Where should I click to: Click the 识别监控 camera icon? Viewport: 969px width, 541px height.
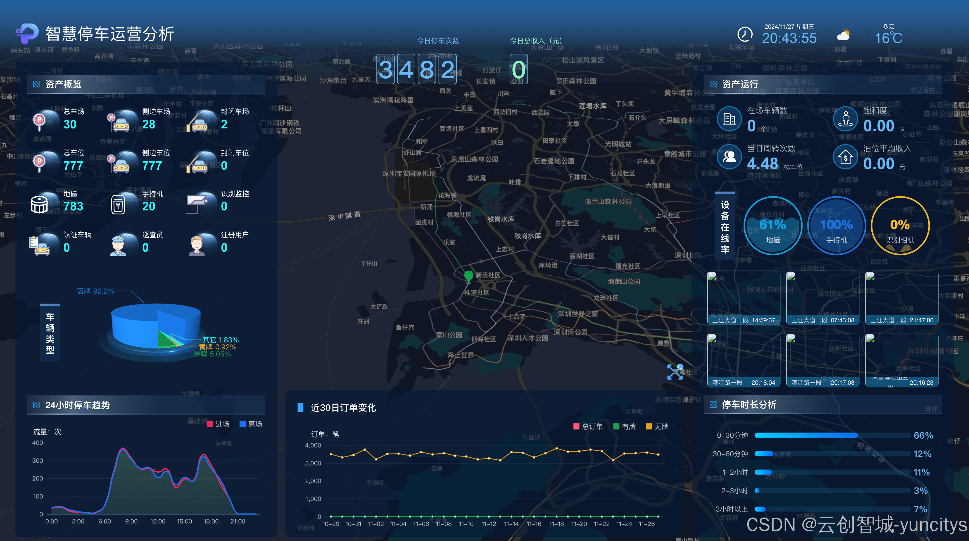click(x=196, y=204)
